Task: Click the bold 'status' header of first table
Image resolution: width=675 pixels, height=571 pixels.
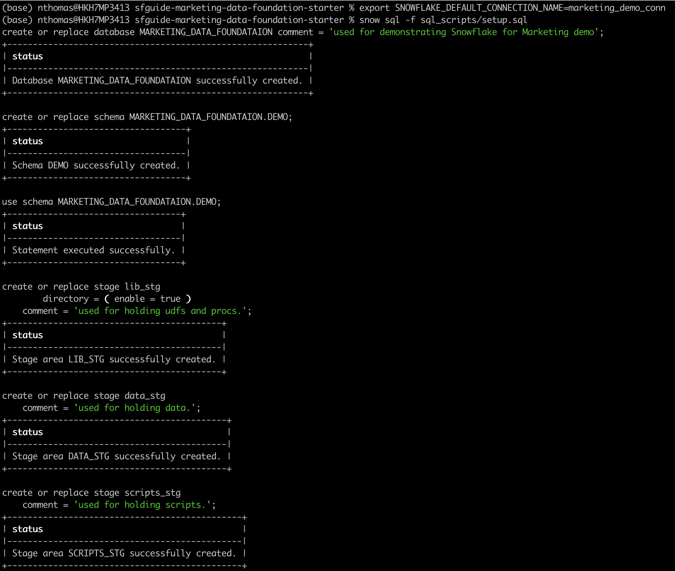Action: point(27,56)
